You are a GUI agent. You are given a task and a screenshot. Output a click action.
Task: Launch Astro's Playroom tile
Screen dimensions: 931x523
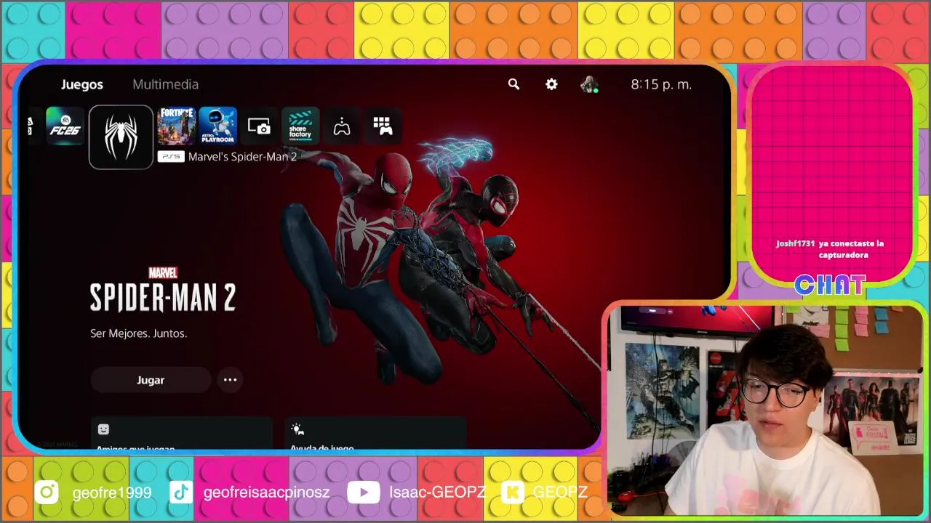tap(218, 126)
